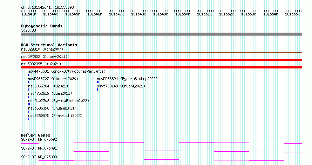This screenshot has width=312, height=165.
Task: Open nsv5686396 (Chuang2021) label
Action: tap(52, 108)
